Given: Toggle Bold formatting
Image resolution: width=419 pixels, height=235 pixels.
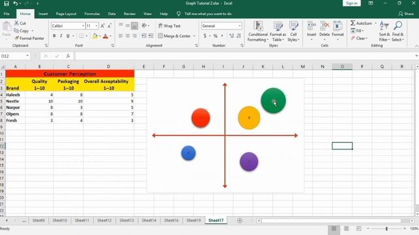Looking at the screenshot, I should point(54,36).
